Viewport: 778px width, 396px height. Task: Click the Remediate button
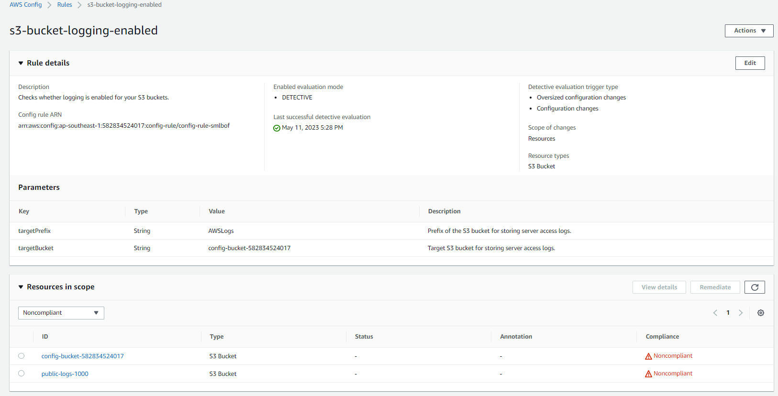(x=715, y=287)
